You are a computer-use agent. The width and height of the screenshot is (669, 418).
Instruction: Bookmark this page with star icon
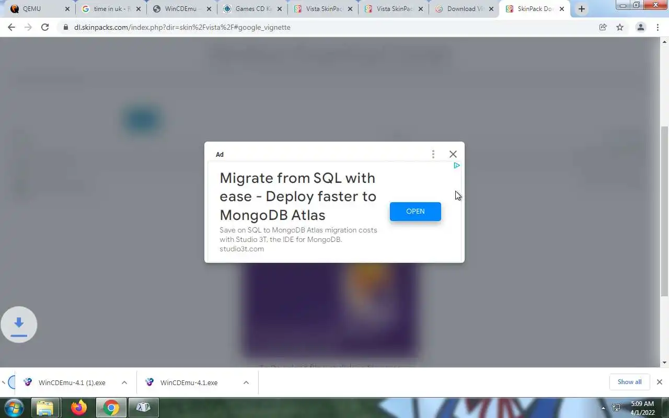[x=620, y=27]
